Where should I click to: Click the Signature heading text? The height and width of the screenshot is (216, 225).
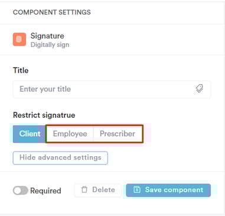47,36
